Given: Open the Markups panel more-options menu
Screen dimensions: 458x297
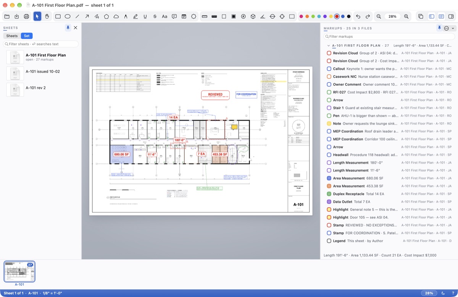Looking at the screenshot, I should [x=449, y=28].
